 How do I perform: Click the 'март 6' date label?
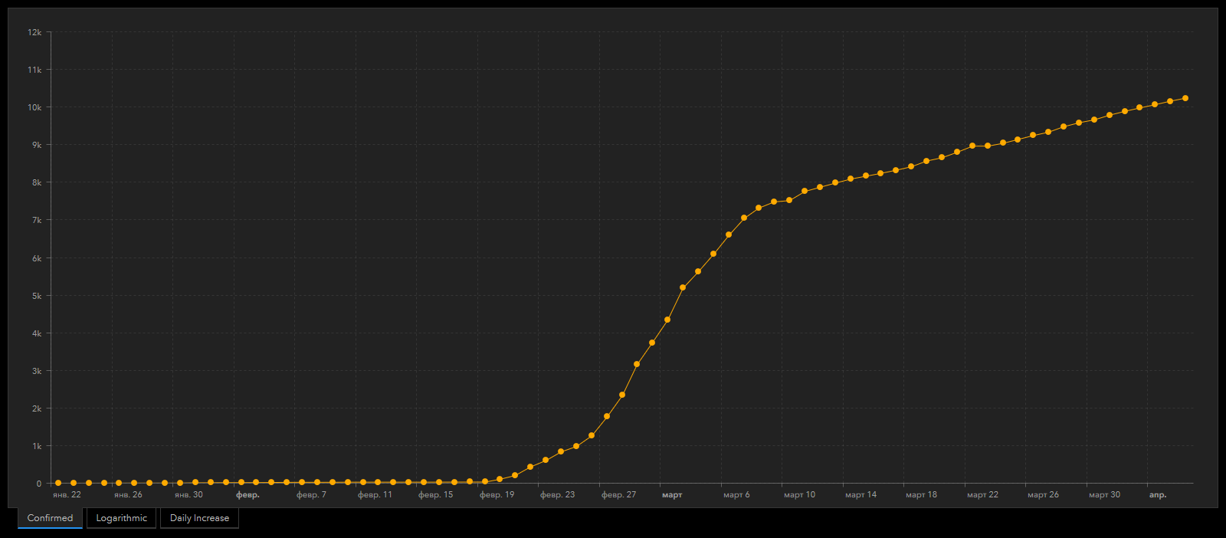point(736,495)
